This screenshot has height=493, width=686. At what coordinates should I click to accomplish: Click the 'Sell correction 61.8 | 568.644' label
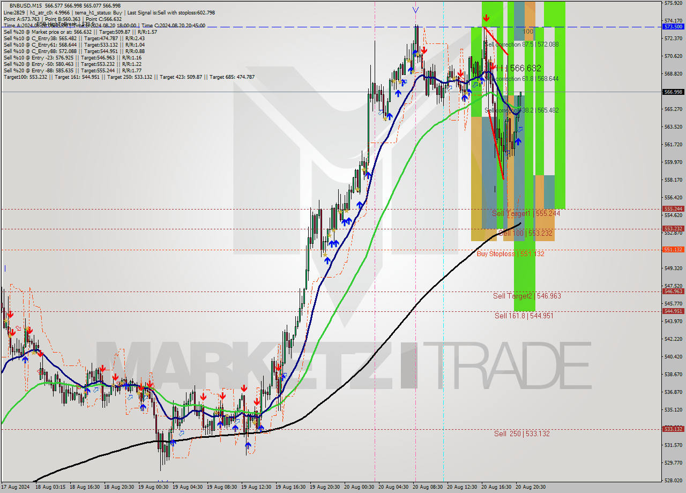pos(522,79)
